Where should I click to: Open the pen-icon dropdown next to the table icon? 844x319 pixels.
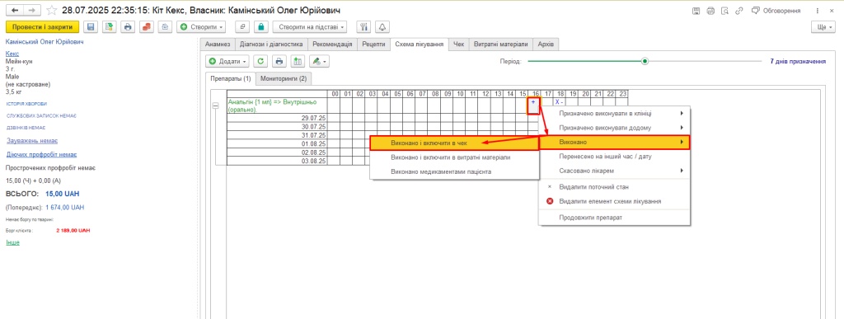[319, 61]
